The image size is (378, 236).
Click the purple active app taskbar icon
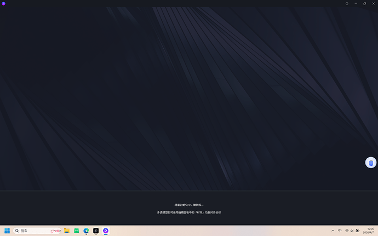click(x=106, y=231)
